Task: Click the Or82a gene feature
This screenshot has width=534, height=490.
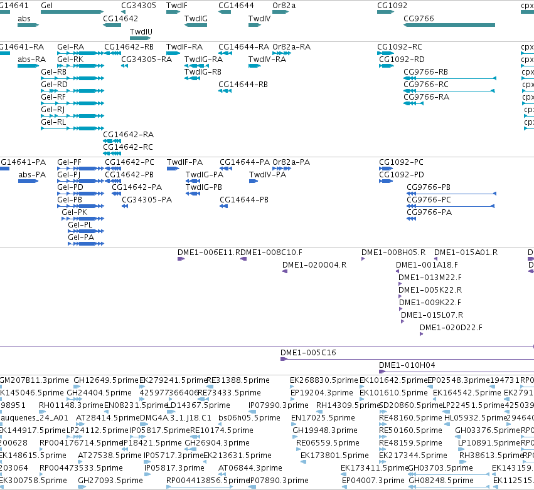Action: 280,12
